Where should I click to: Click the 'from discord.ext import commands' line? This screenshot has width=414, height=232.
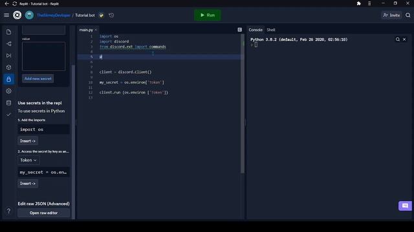coord(133,47)
